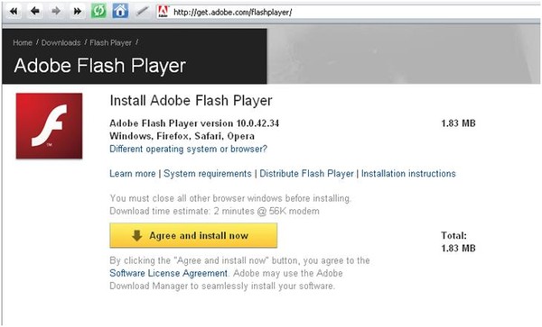Open the Distribute Flash Player link
This screenshot has width=542, height=327.
click(306, 173)
